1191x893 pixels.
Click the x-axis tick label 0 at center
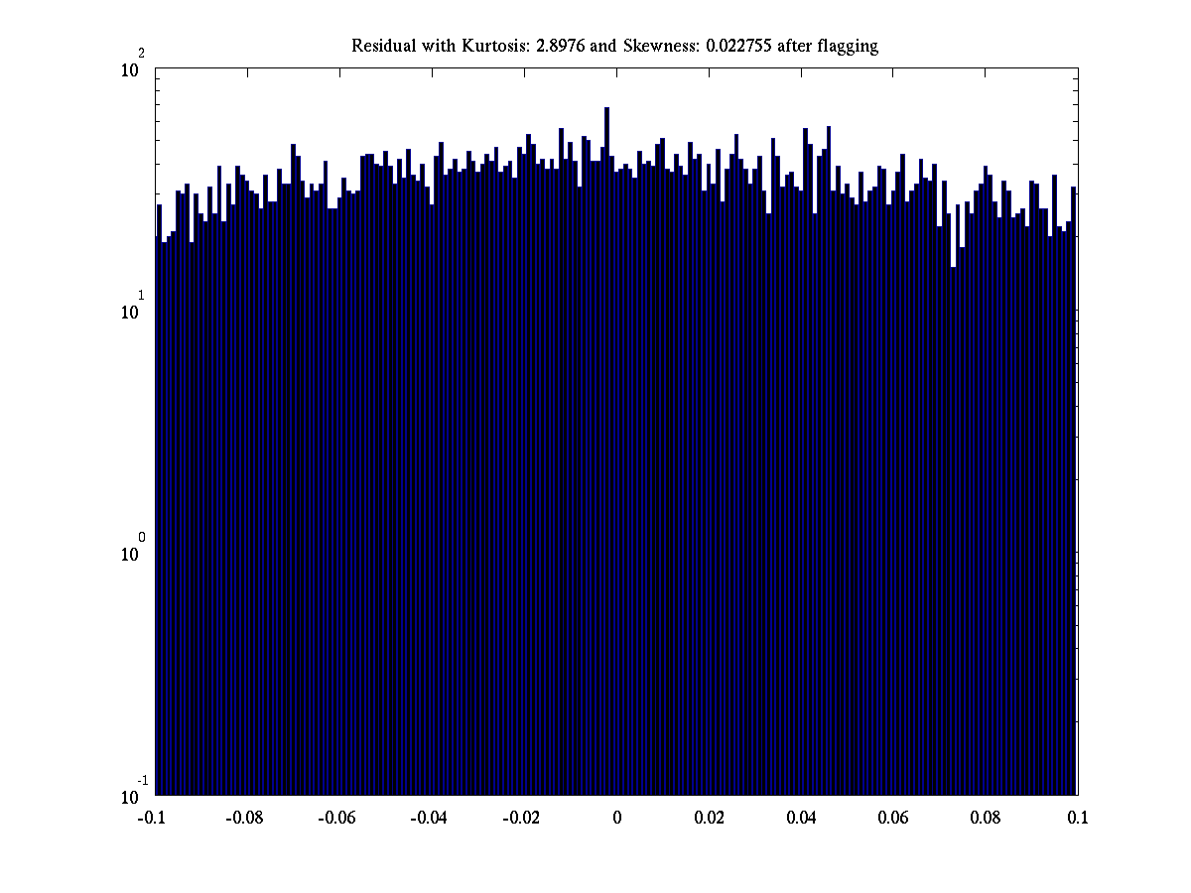point(616,818)
